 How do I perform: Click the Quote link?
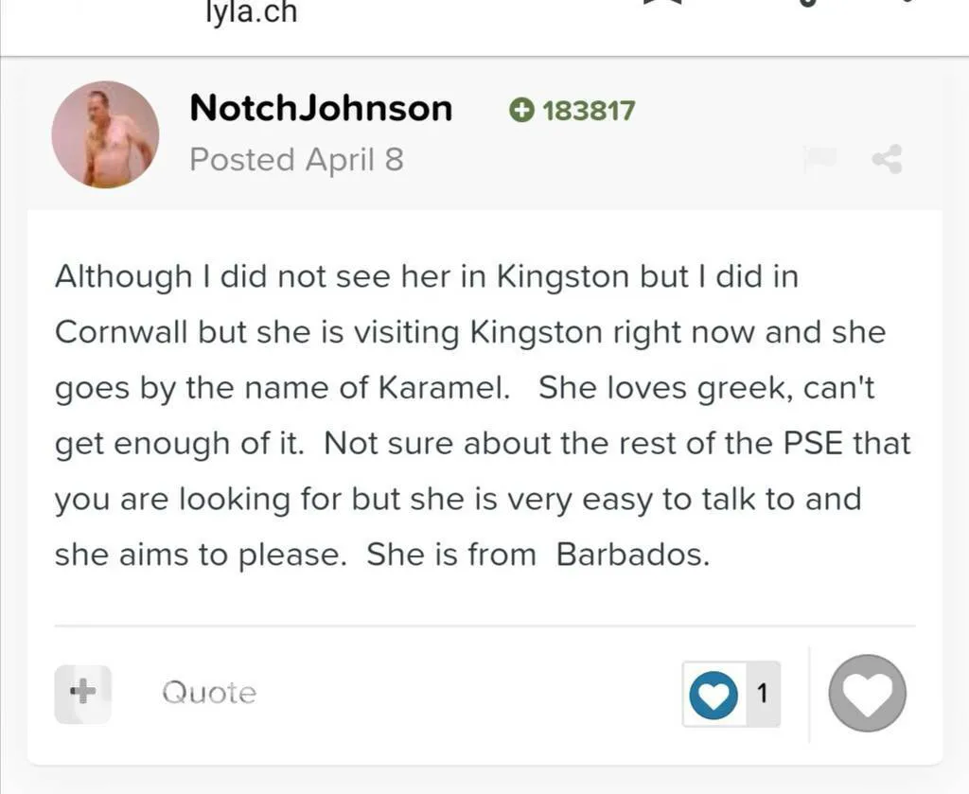[x=208, y=694]
